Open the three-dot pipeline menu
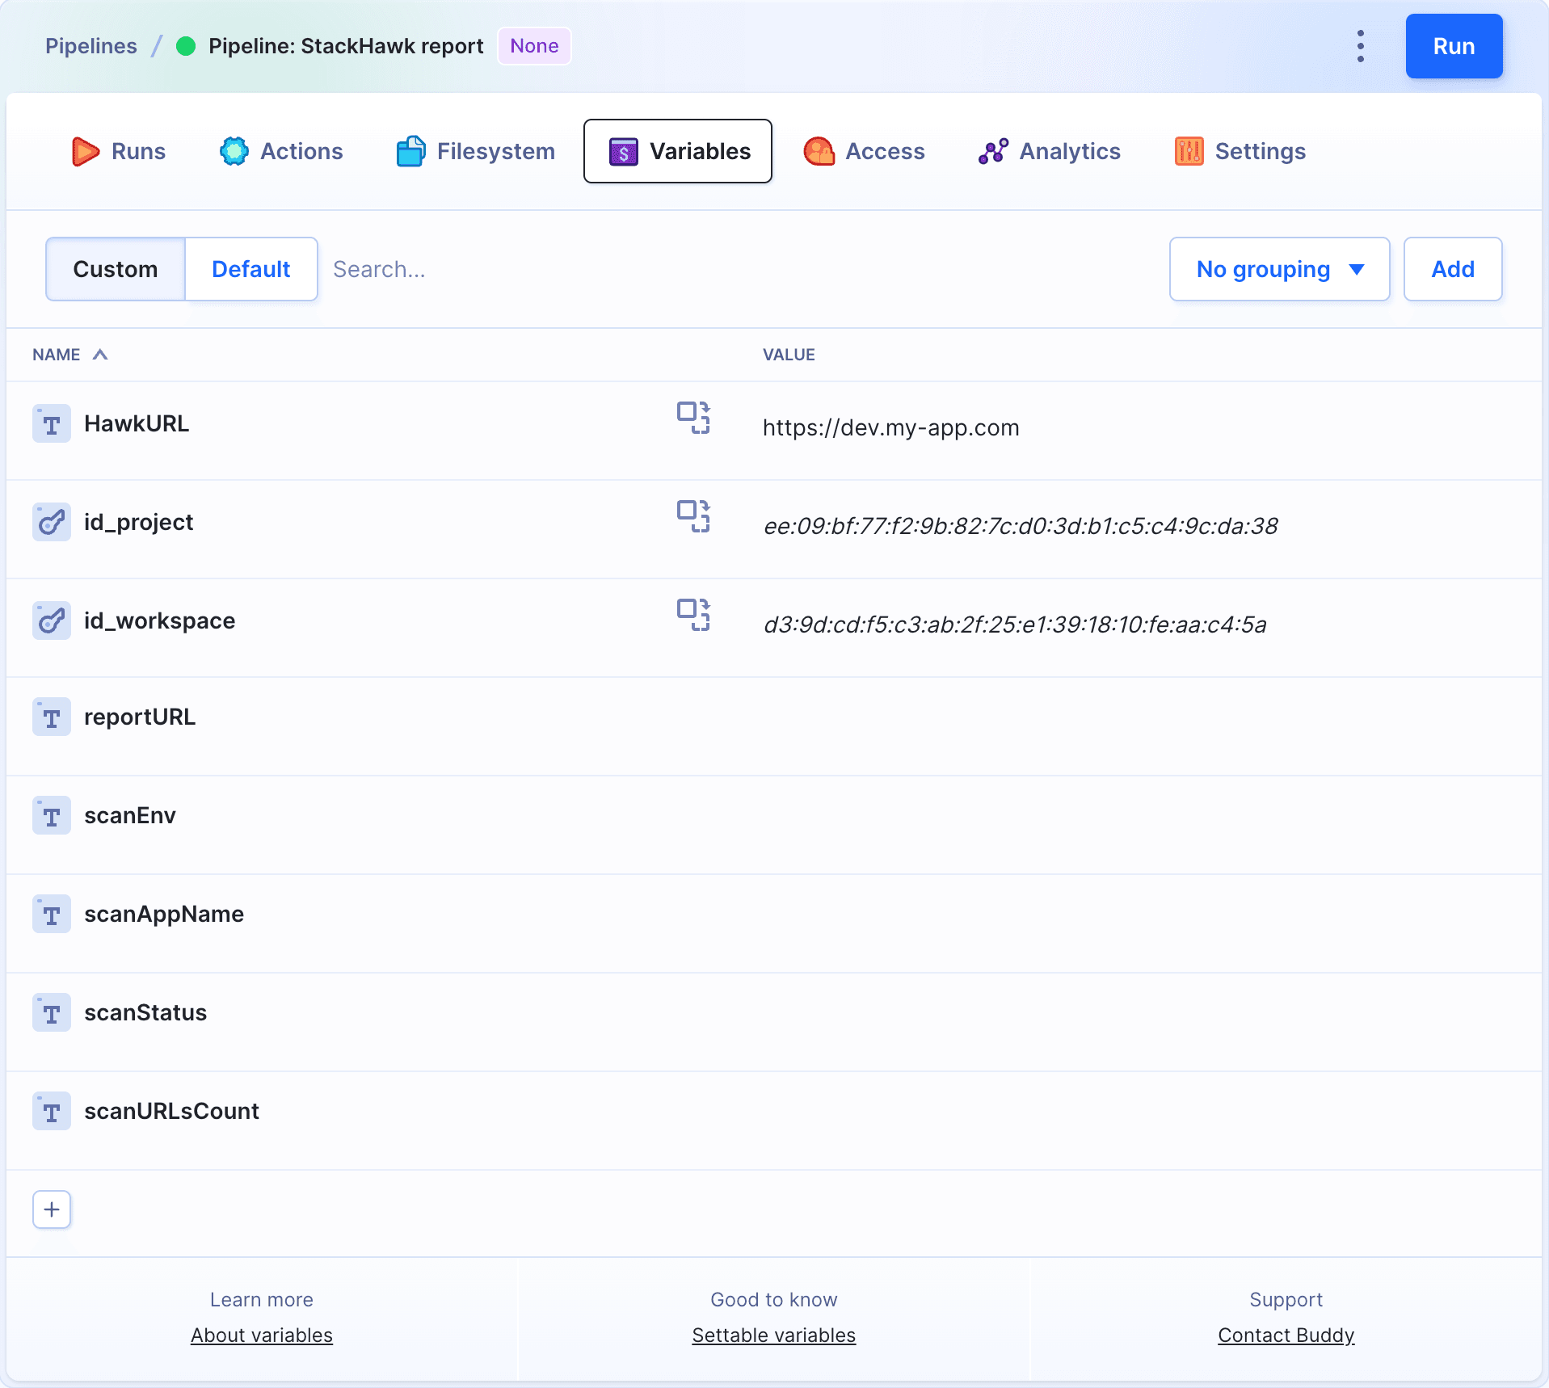The image size is (1549, 1388). [1361, 46]
